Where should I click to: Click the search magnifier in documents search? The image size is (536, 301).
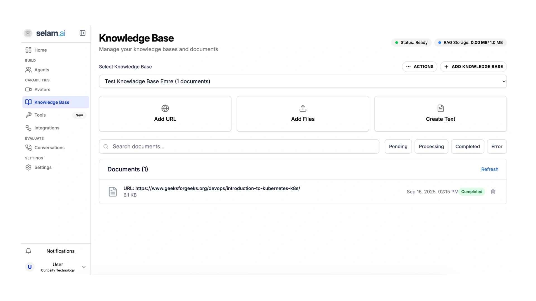106,146
